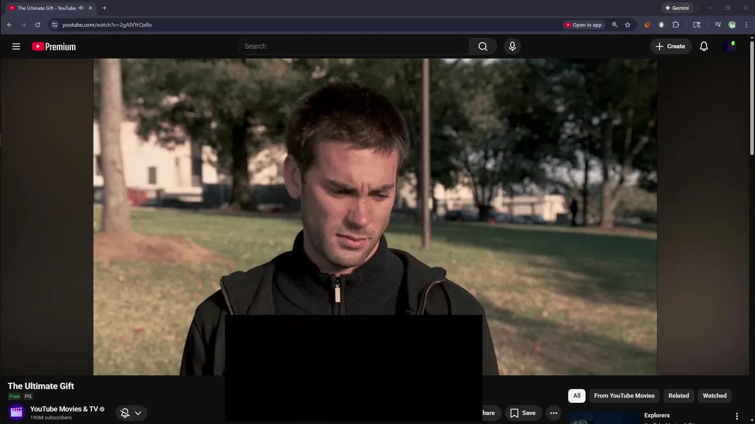Open the tab search screenshot tool icon

tap(697, 25)
